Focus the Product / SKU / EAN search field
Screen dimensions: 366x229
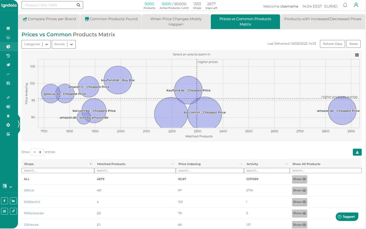point(52,5)
